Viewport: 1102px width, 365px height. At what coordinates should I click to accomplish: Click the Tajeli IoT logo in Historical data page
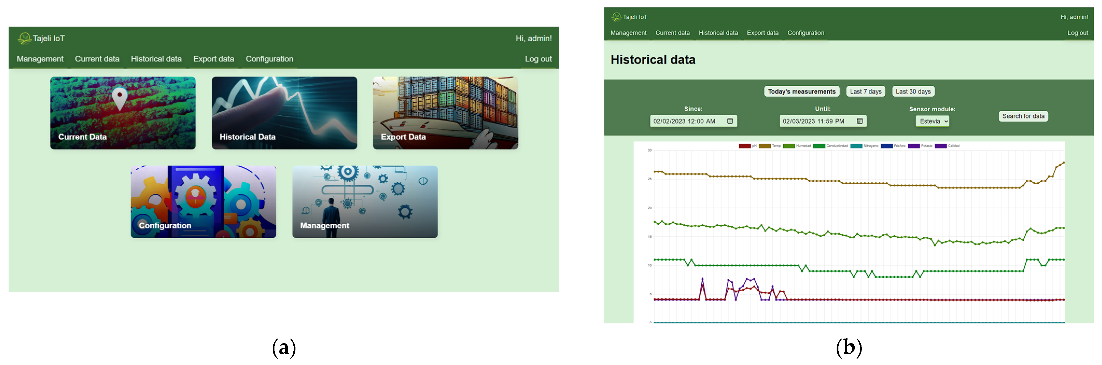[616, 17]
